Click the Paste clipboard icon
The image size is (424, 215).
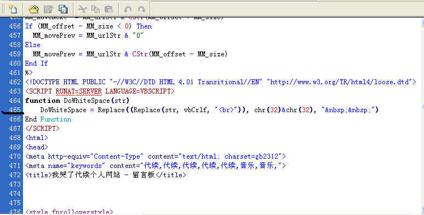click(109, 9)
